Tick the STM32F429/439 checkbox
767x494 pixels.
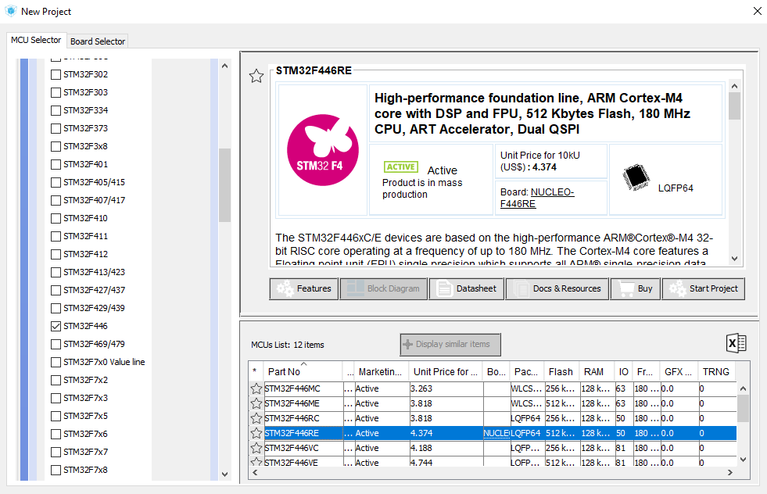(56, 308)
